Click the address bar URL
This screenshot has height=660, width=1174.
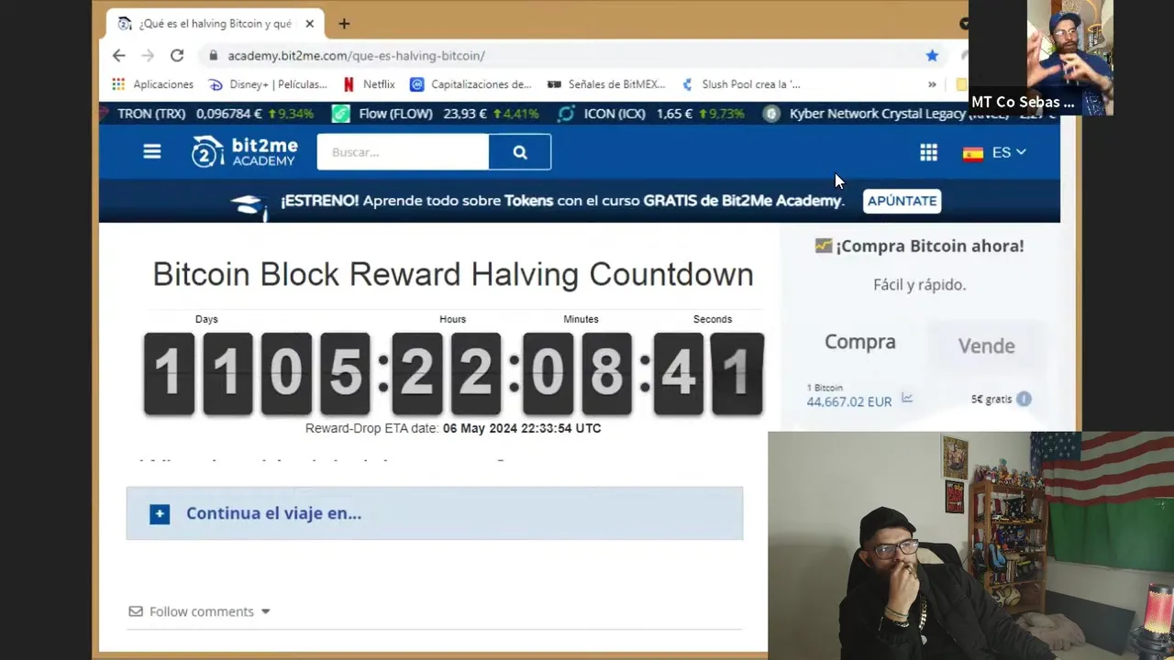[x=356, y=56]
